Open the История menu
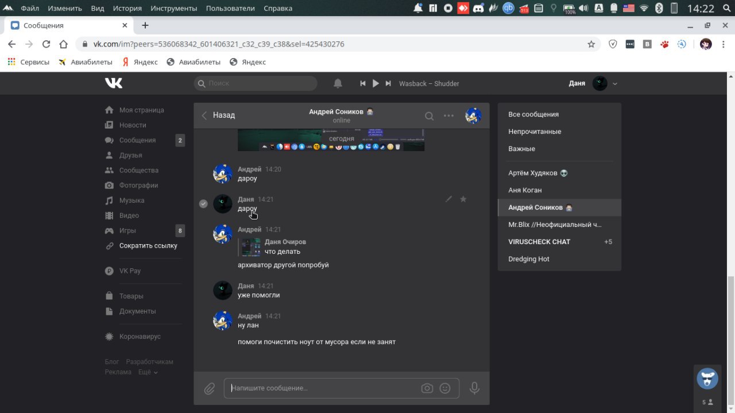Image resolution: width=735 pixels, height=413 pixels. [x=127, y=9]
